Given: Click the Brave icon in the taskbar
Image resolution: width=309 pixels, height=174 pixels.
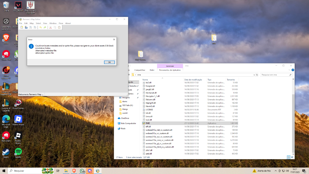Looking at the screenshot, I should (x=74, y=171).
